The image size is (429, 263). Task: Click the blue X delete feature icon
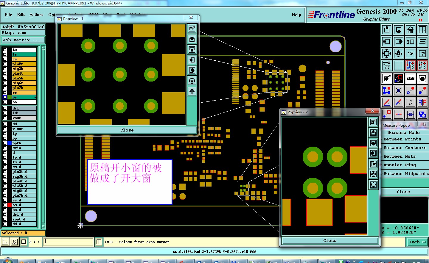point(399,90)
